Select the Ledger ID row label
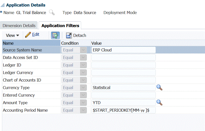The height and width of the screenshot is (131, 205). [12, 65]
